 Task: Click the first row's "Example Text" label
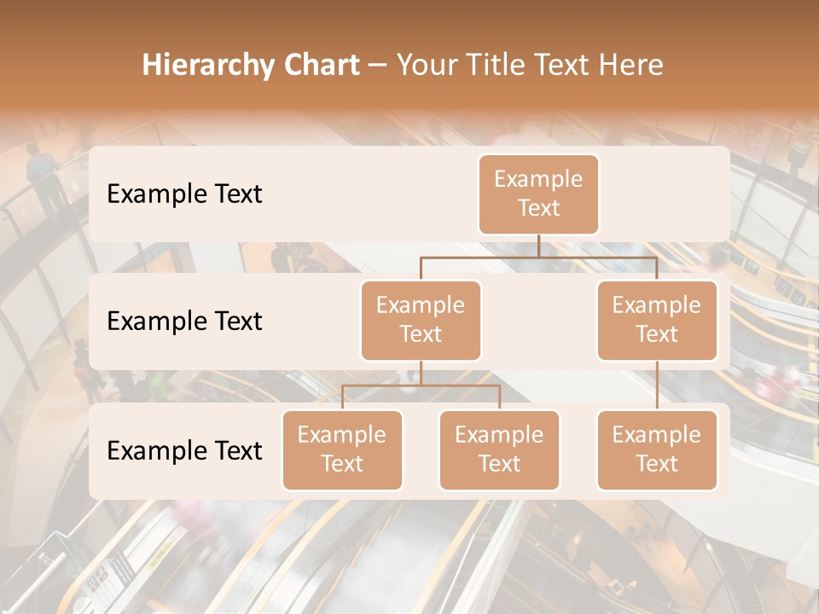(184, 194)
